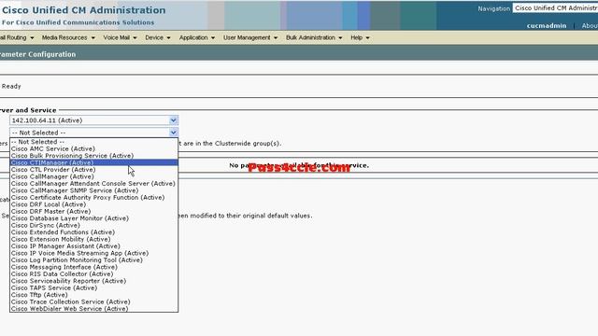Open the Device menu
The image size is (598, 336).
158,37
